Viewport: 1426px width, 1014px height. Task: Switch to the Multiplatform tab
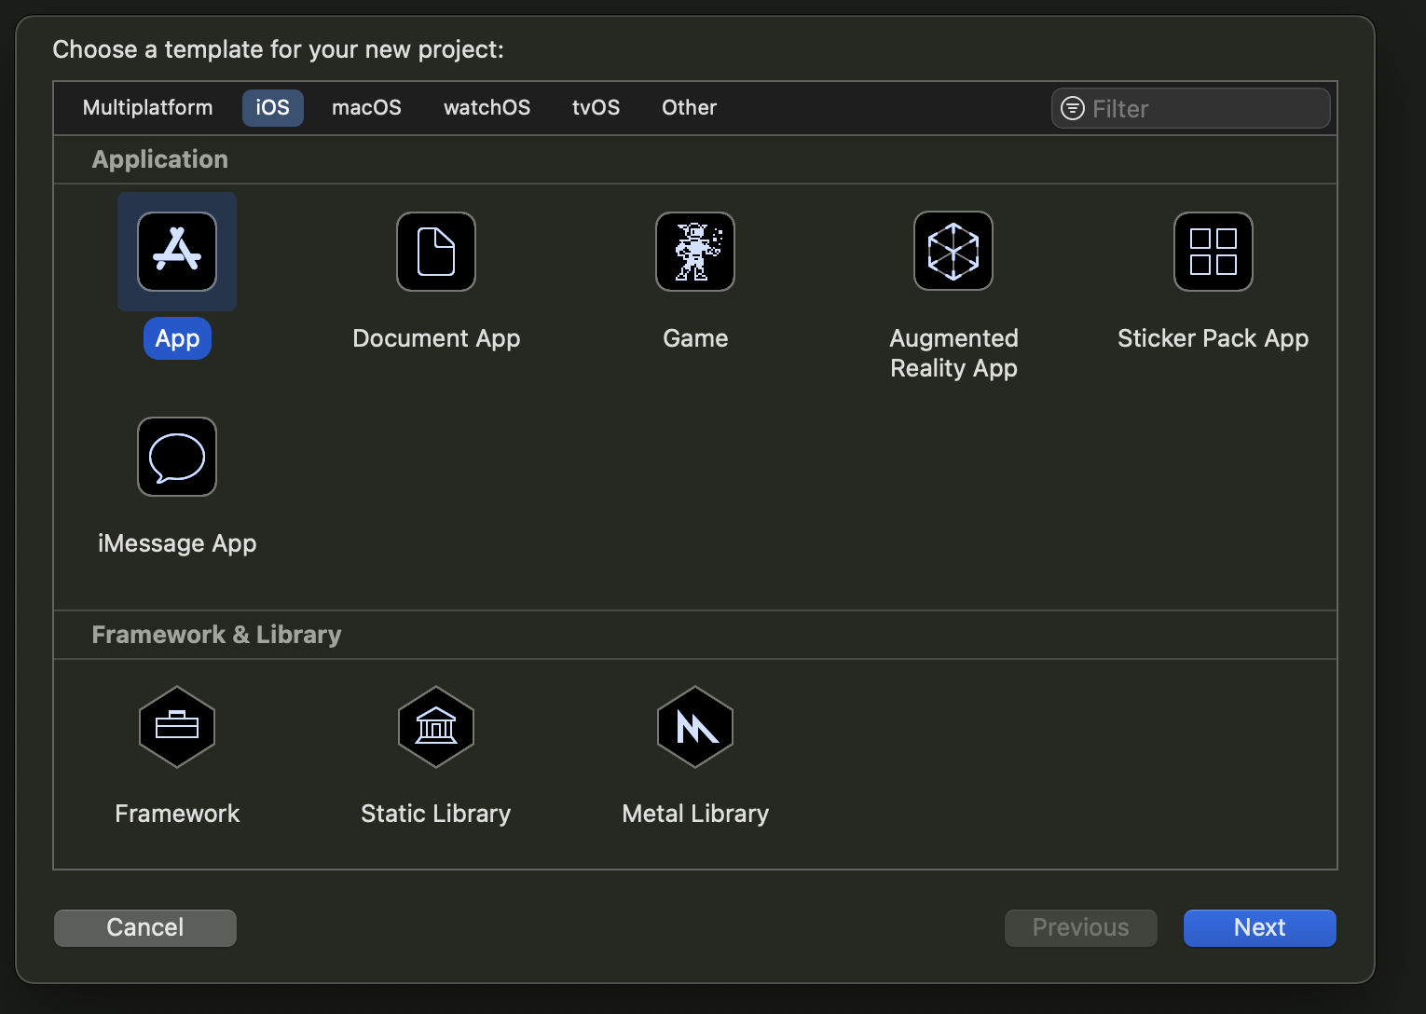pyautogui.click(x=148, y=108)
